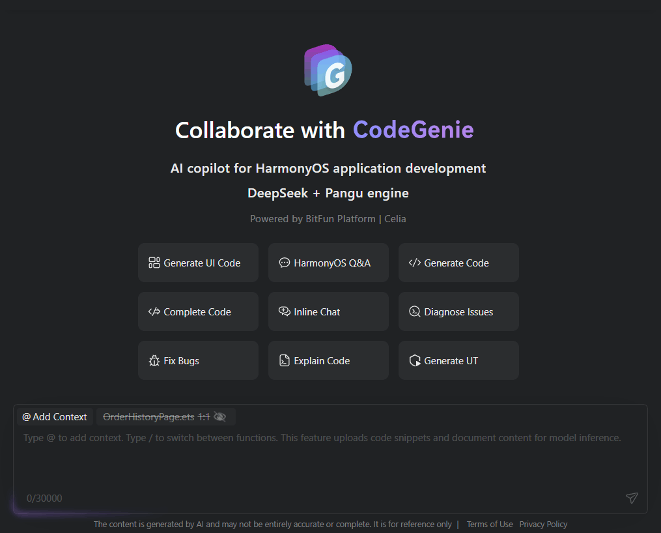
Task: Click the OrderHistoryPage.ets context chip
Action: [x=165, y=416]
